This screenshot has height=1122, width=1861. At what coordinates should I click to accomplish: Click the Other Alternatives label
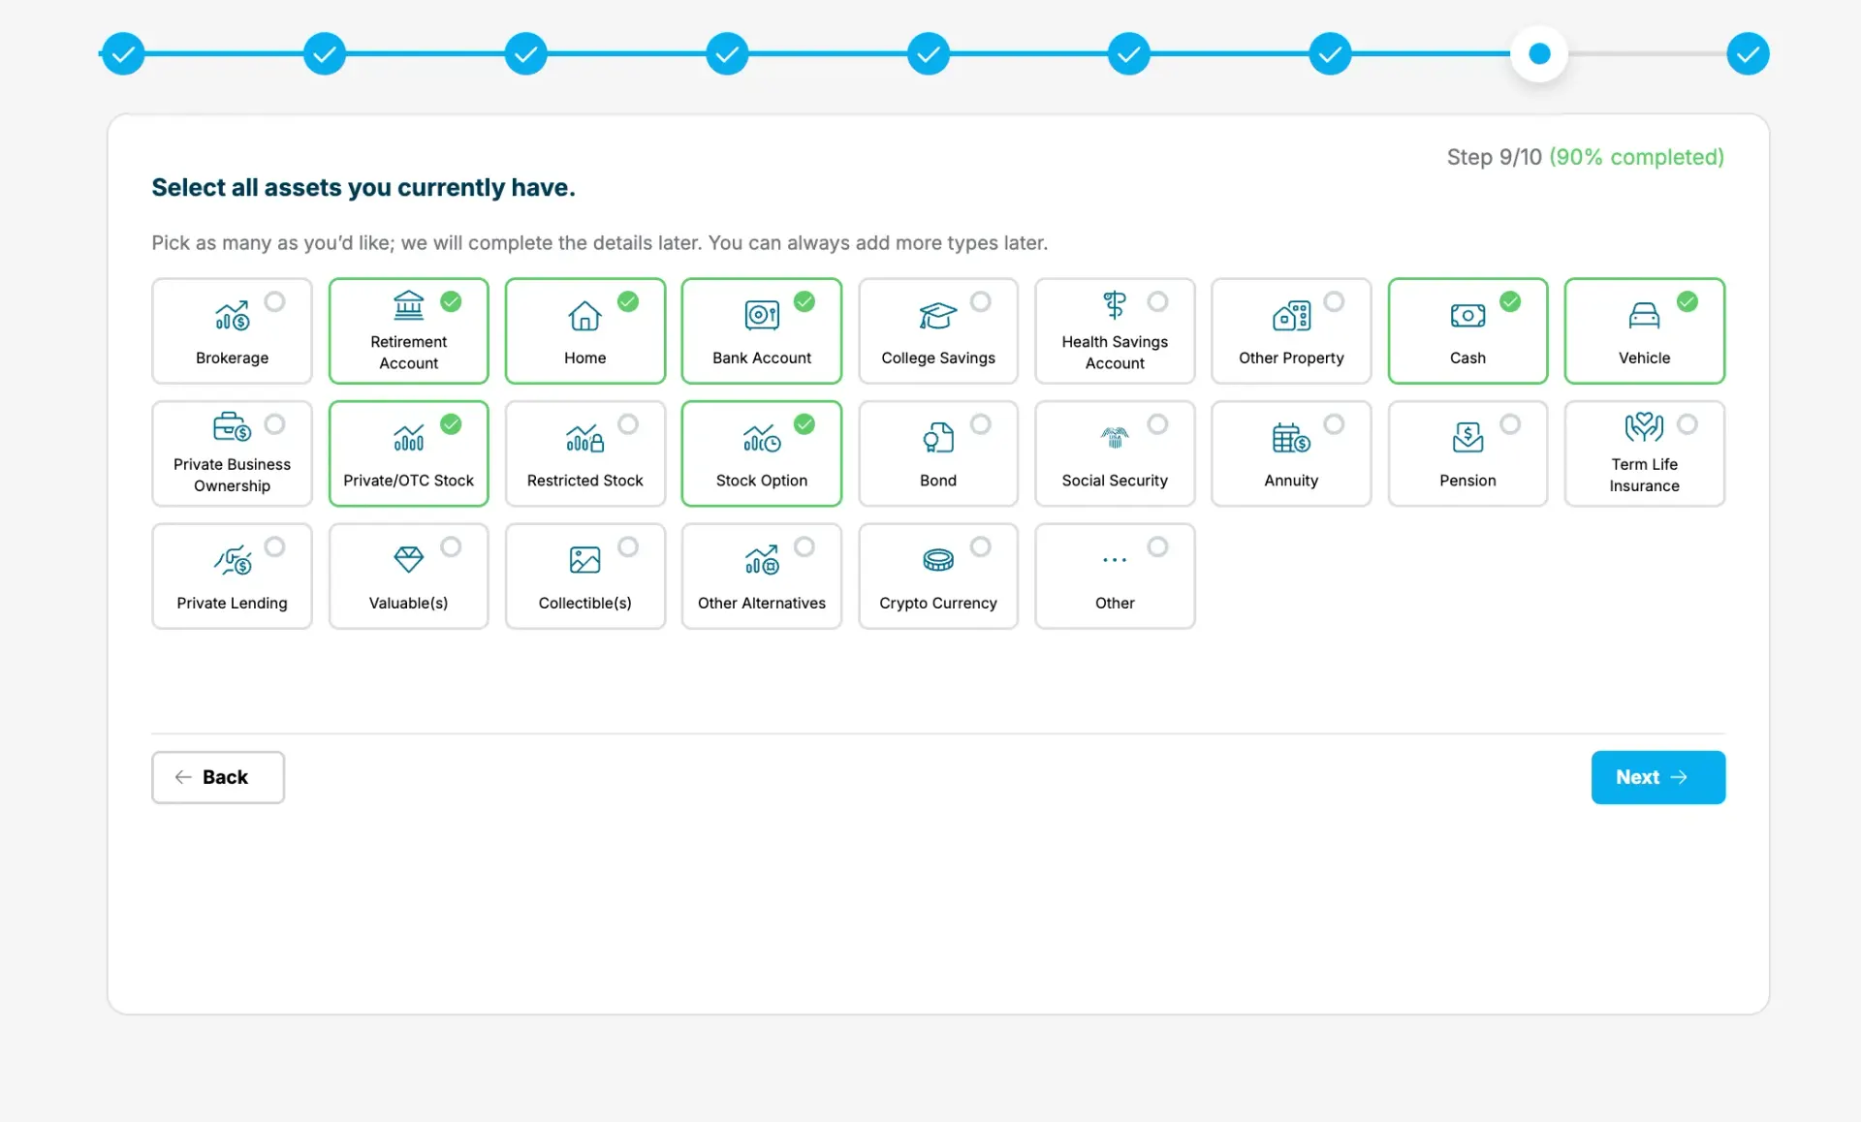[x=762, y=603]
